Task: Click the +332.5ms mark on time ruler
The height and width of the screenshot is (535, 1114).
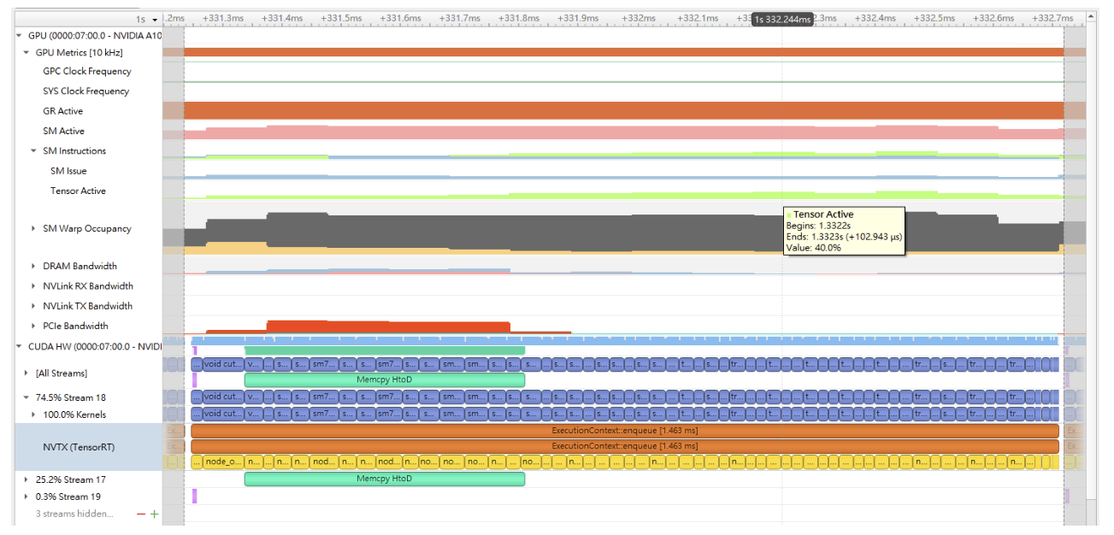Action: click(934, 18)
